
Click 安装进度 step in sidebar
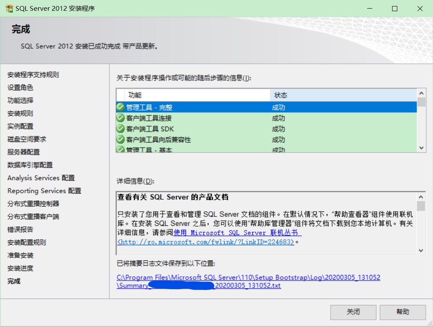click(x=20, y=268)
